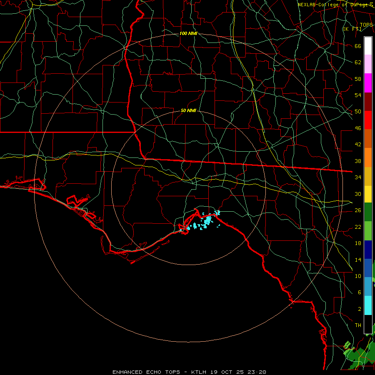The height and width of the screenshot is (375, 375).
Task: Click the 6 legend value
Action: coord(359,292)
